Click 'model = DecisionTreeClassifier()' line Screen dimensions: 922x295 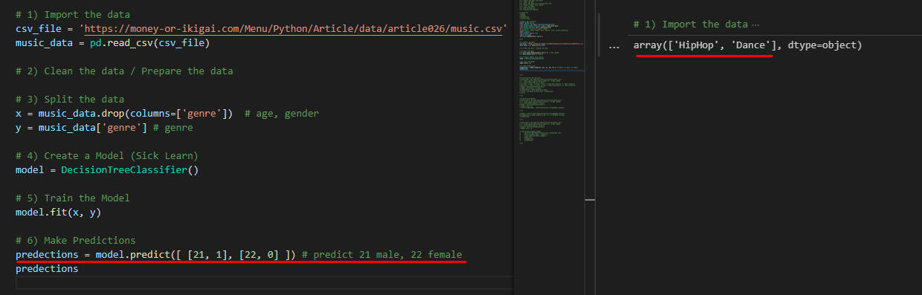(107, 170)
